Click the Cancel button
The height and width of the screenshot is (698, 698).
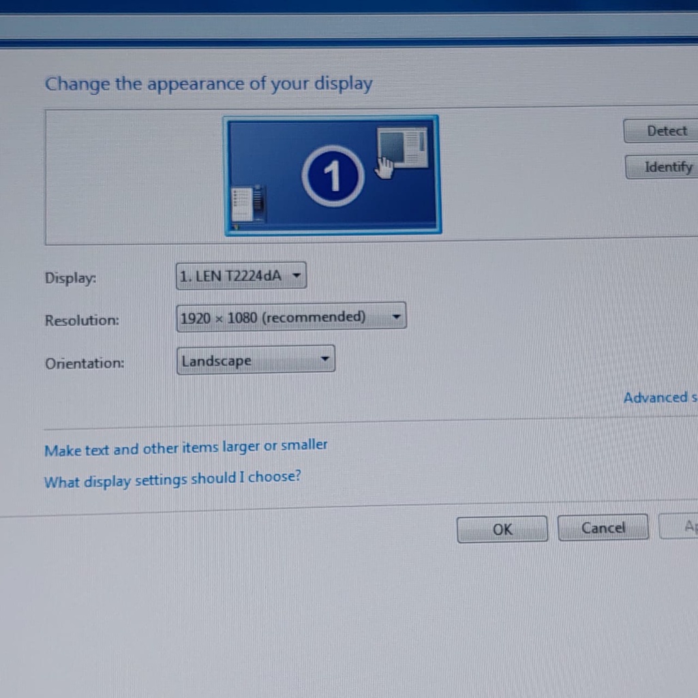pos(603,528)
